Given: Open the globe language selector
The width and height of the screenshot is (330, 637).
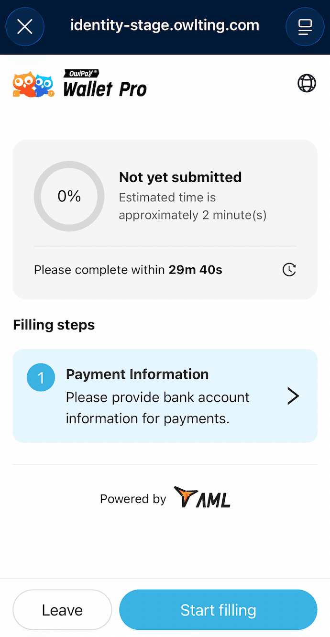Looking at the screenshot, I should click(307, 83).
